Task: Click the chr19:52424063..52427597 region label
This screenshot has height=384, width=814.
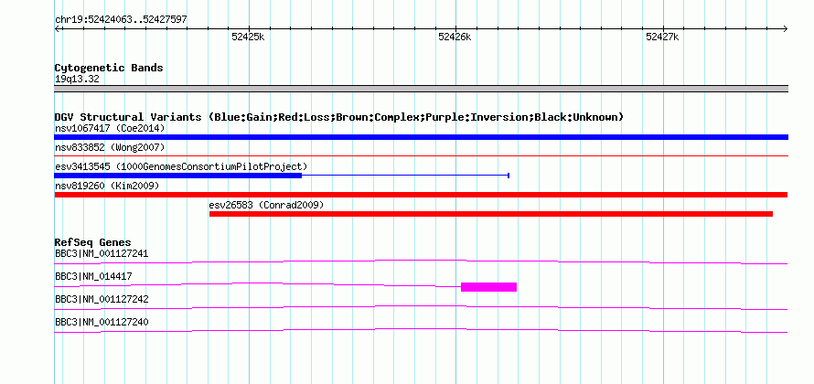Action: 121,20
